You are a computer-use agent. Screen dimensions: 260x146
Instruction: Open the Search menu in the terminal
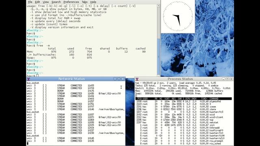[56, 2]
